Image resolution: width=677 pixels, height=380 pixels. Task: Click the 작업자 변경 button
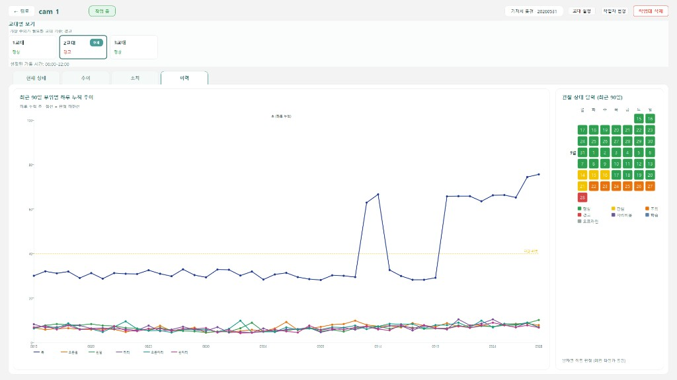click(614, 11)
